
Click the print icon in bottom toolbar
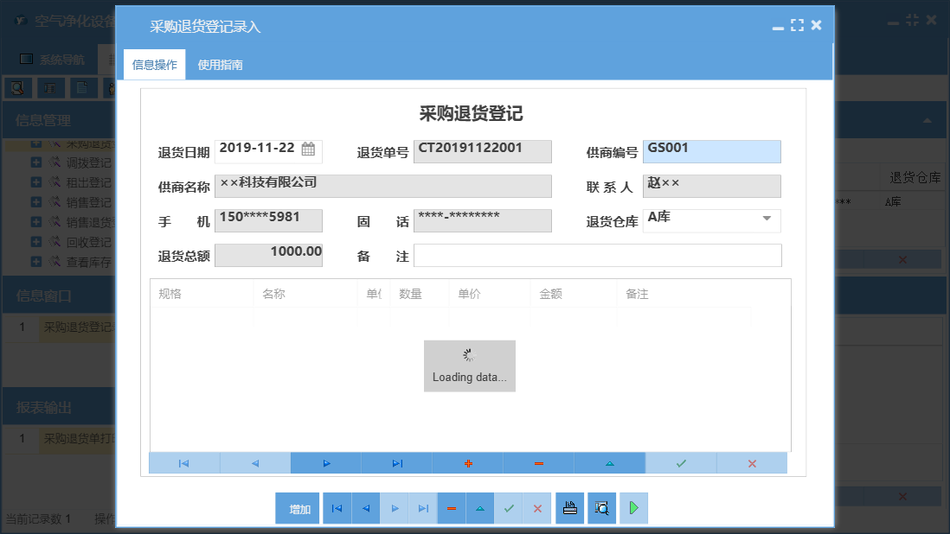[x=569, y=508]
